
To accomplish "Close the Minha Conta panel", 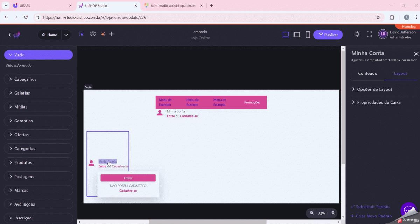I will [416, 54].
